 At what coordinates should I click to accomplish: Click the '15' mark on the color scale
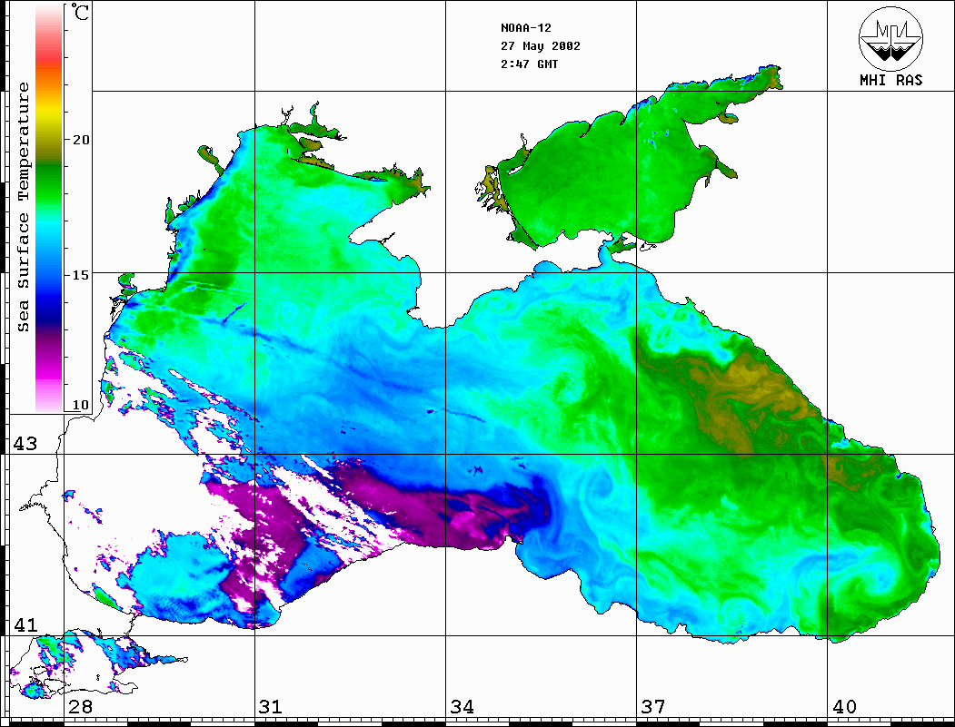80,275
